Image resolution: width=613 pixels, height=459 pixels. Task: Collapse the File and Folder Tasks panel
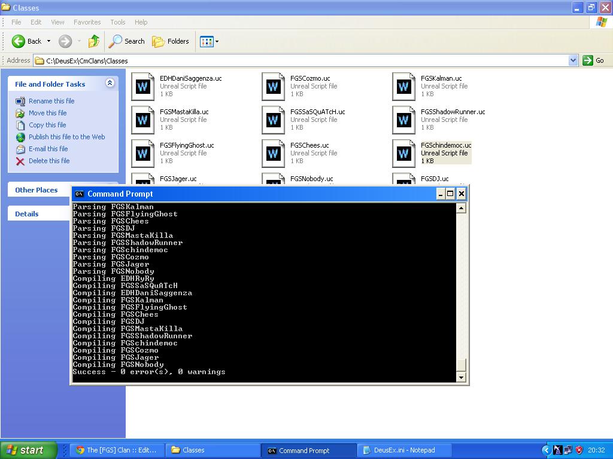(110, 84)
